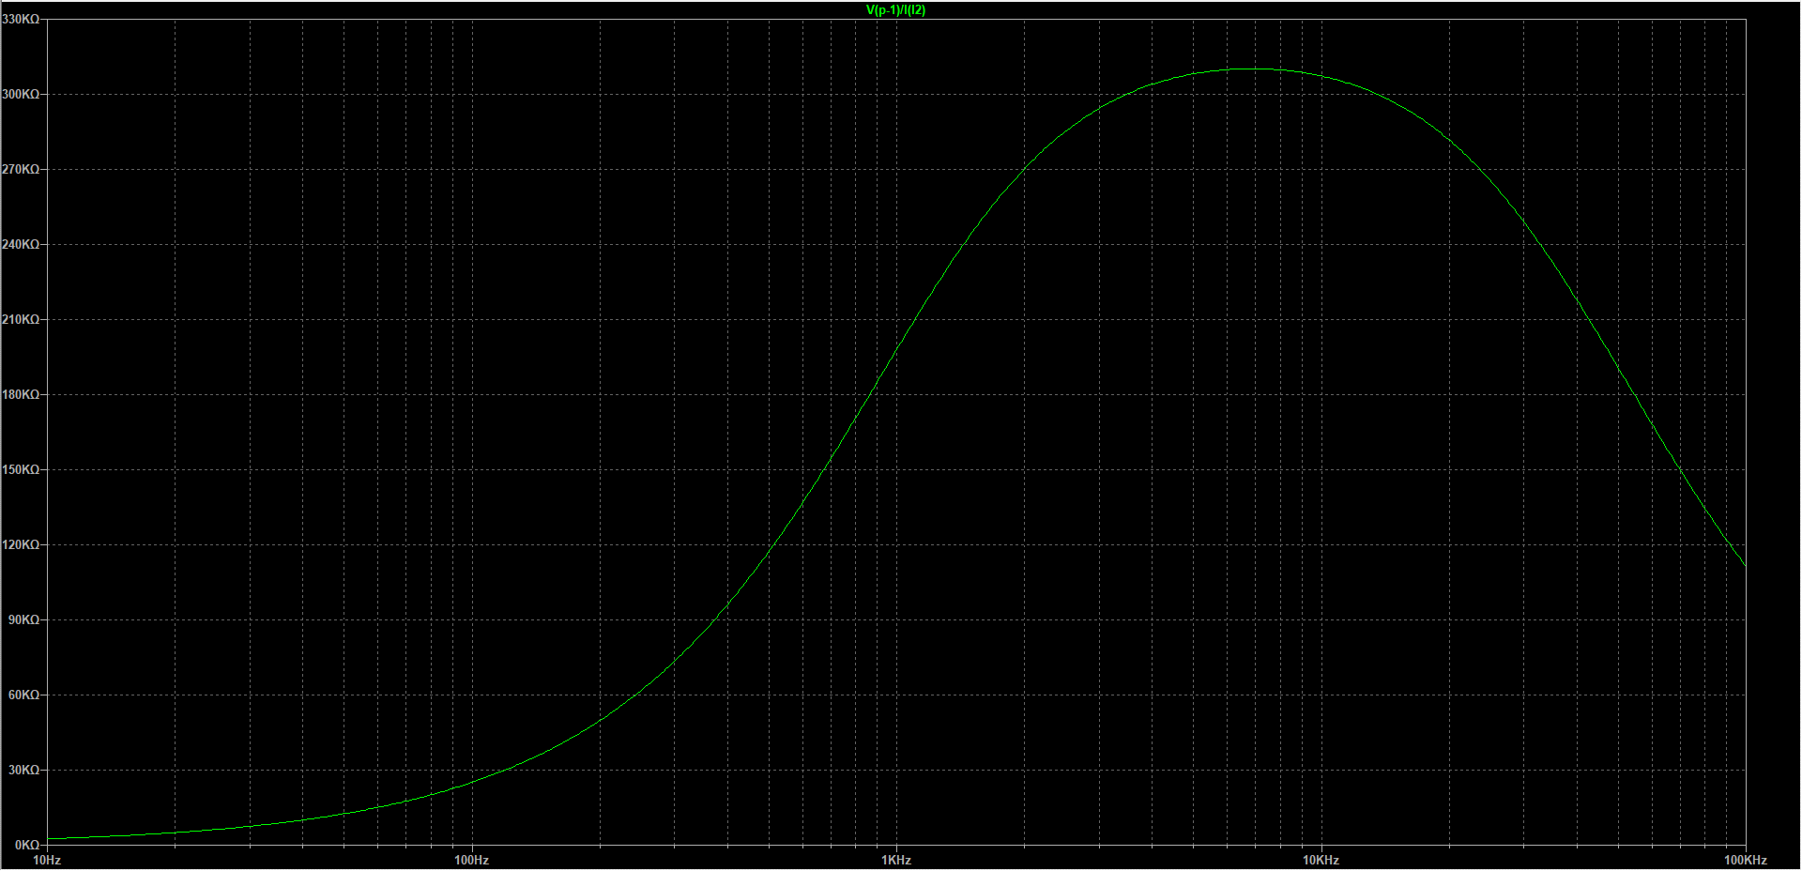
Task: Click the 270KΩ y-axis label
Action: point(21,169)
